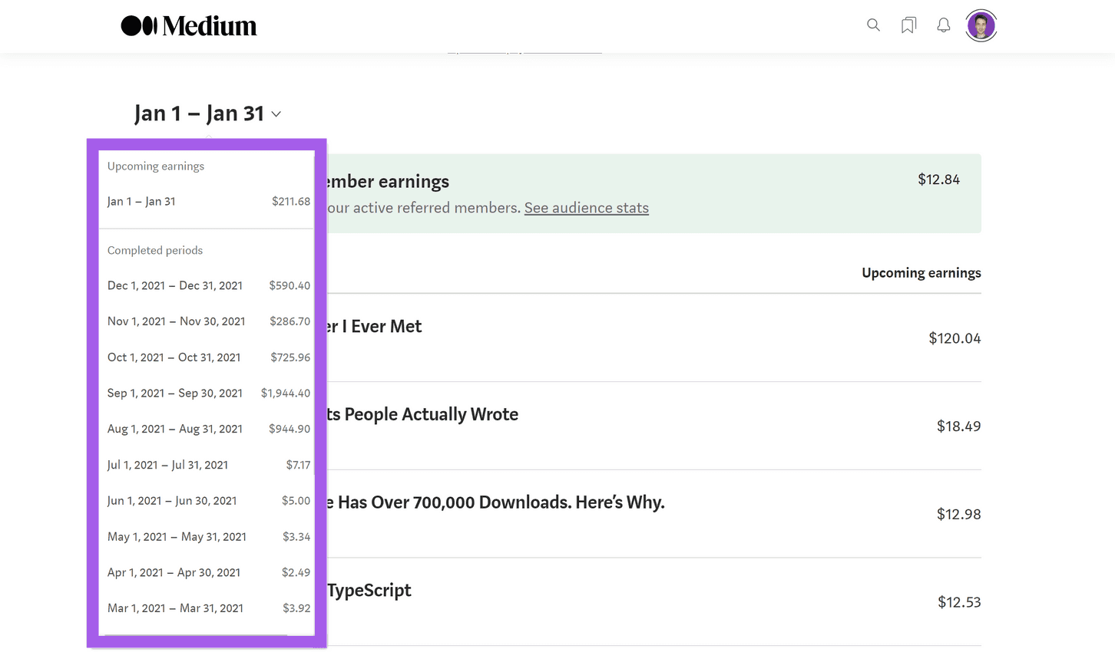Click the Medium logo
The width and height of the screenshot is (1115, 652).
point(189,26)
